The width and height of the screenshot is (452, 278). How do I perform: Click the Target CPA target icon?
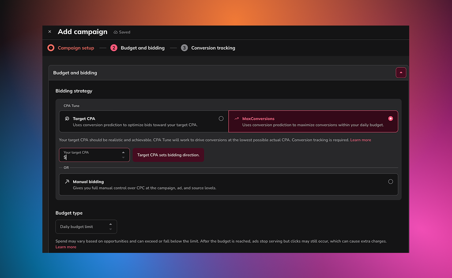[67, 119]
